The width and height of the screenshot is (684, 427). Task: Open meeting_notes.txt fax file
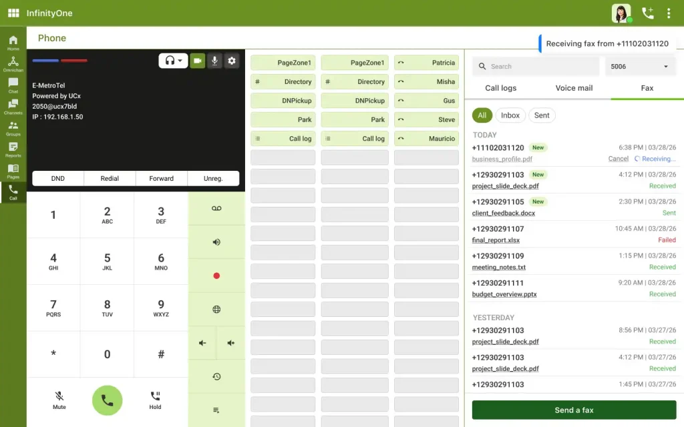pyautogui.click(x=498, y=267)
